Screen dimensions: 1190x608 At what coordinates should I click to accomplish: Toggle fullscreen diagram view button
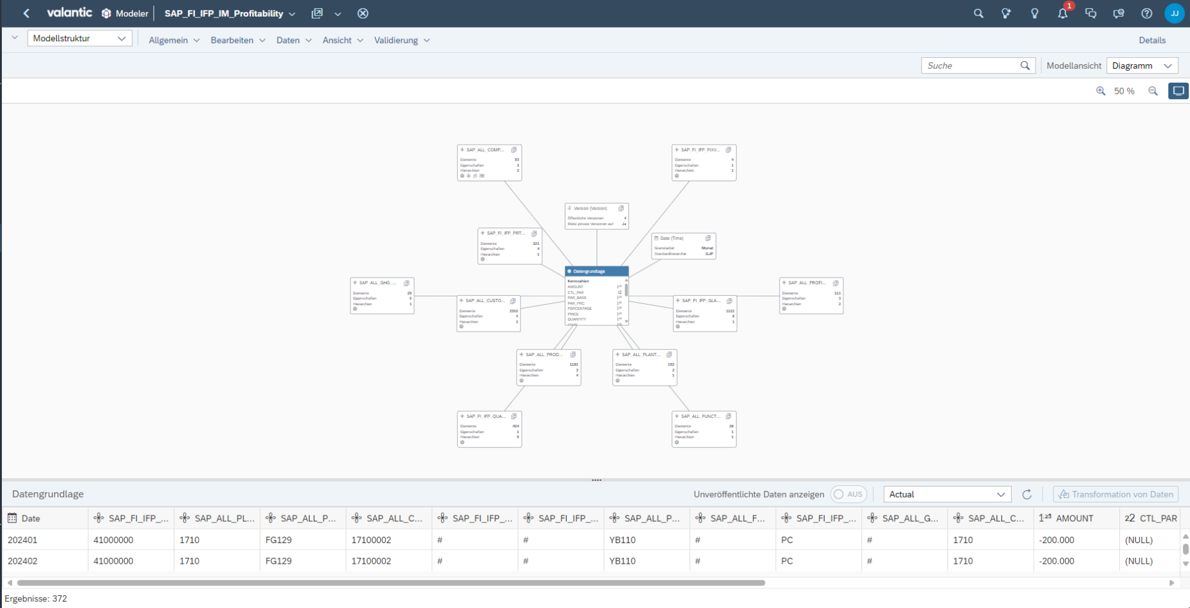pyautogui.click(x=1178, y=91)
